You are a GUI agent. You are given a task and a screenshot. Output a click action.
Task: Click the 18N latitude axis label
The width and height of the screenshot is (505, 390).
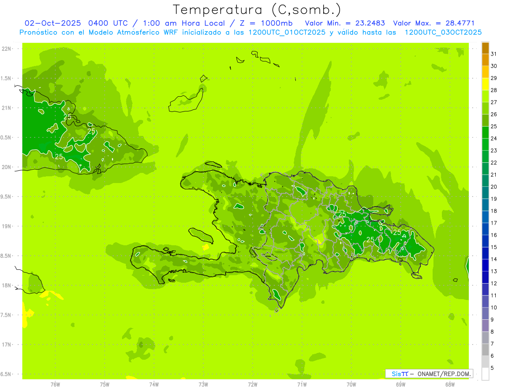click(7, 285)
